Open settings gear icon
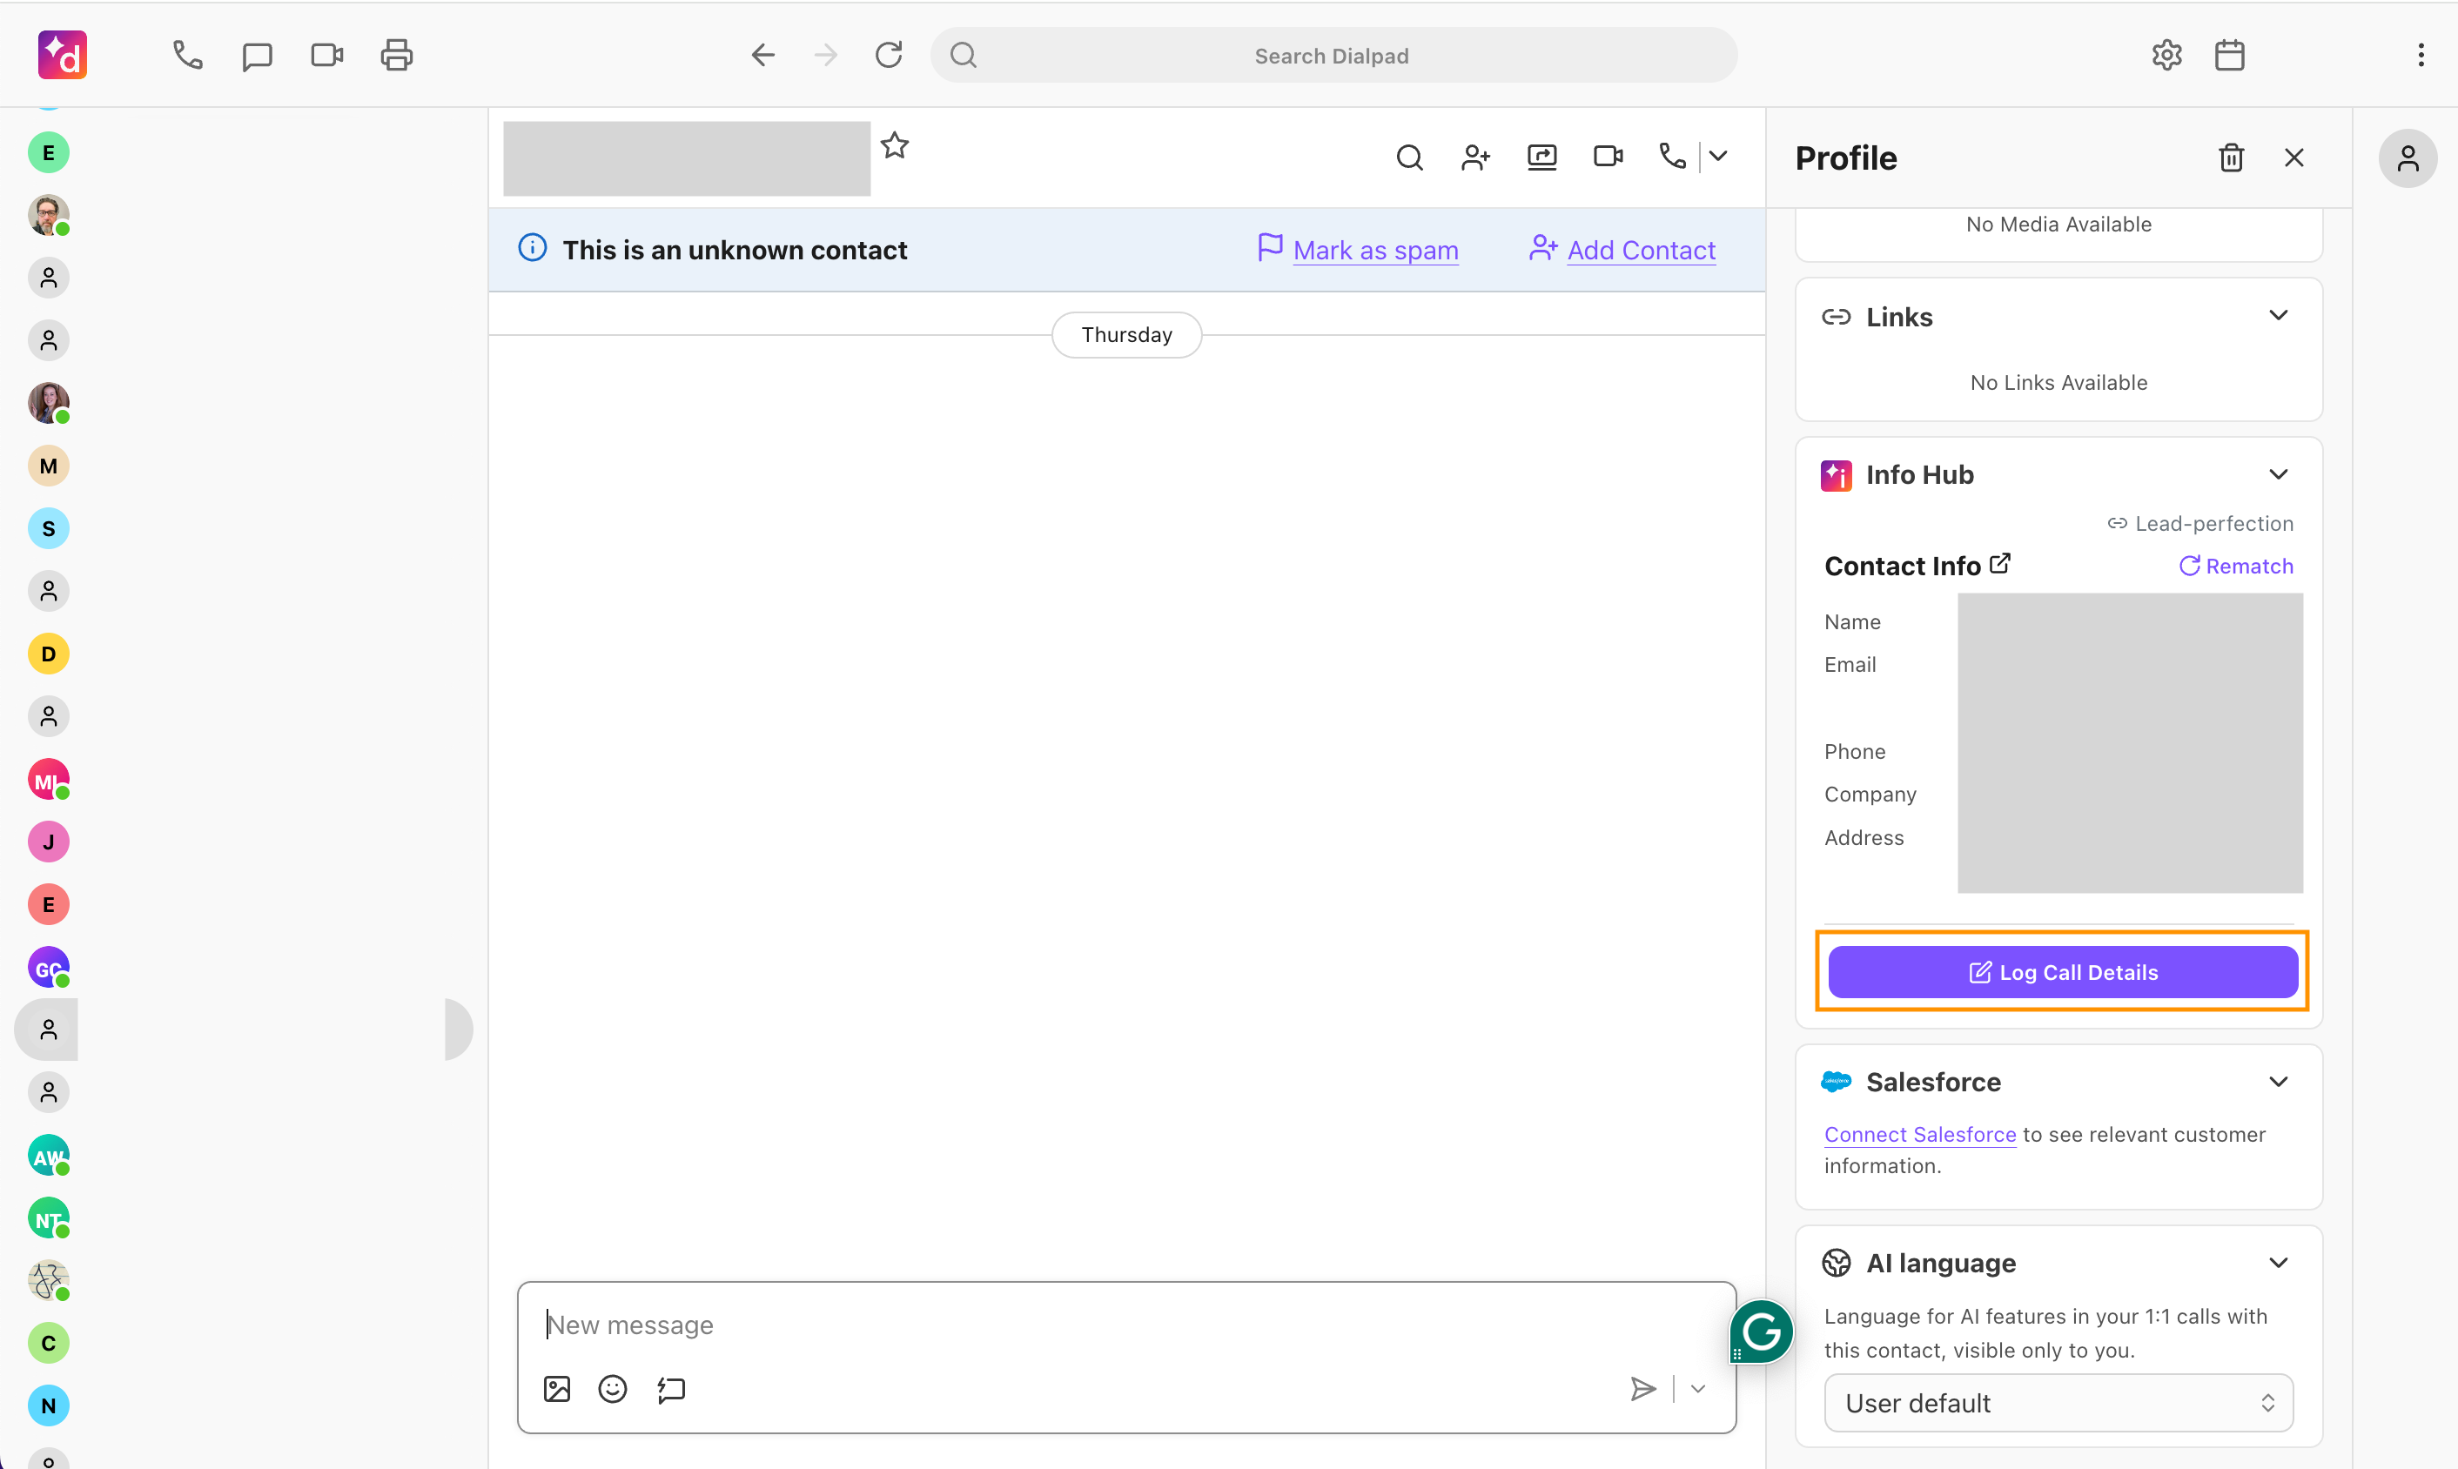2458x1469 pixels. point(2167,55)
